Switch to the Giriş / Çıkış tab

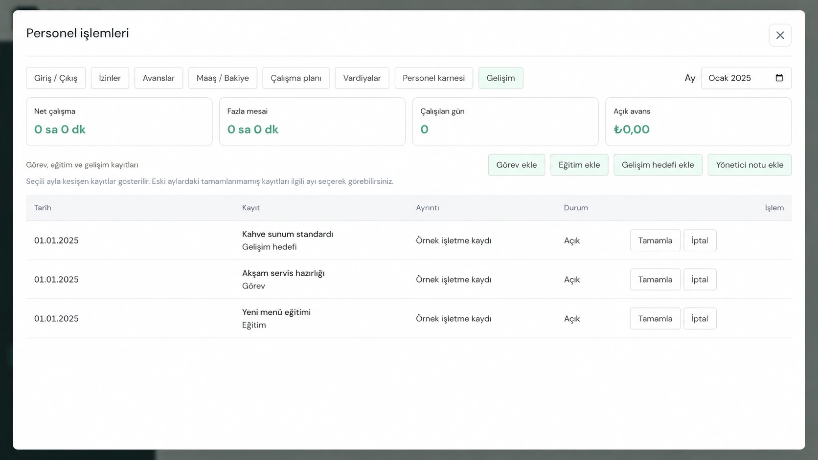click(x=56, y=78)
